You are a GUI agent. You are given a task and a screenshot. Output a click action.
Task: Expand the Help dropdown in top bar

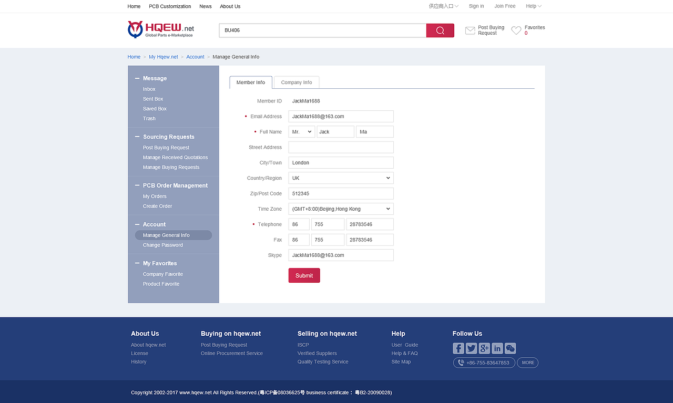tap(534, 6)
